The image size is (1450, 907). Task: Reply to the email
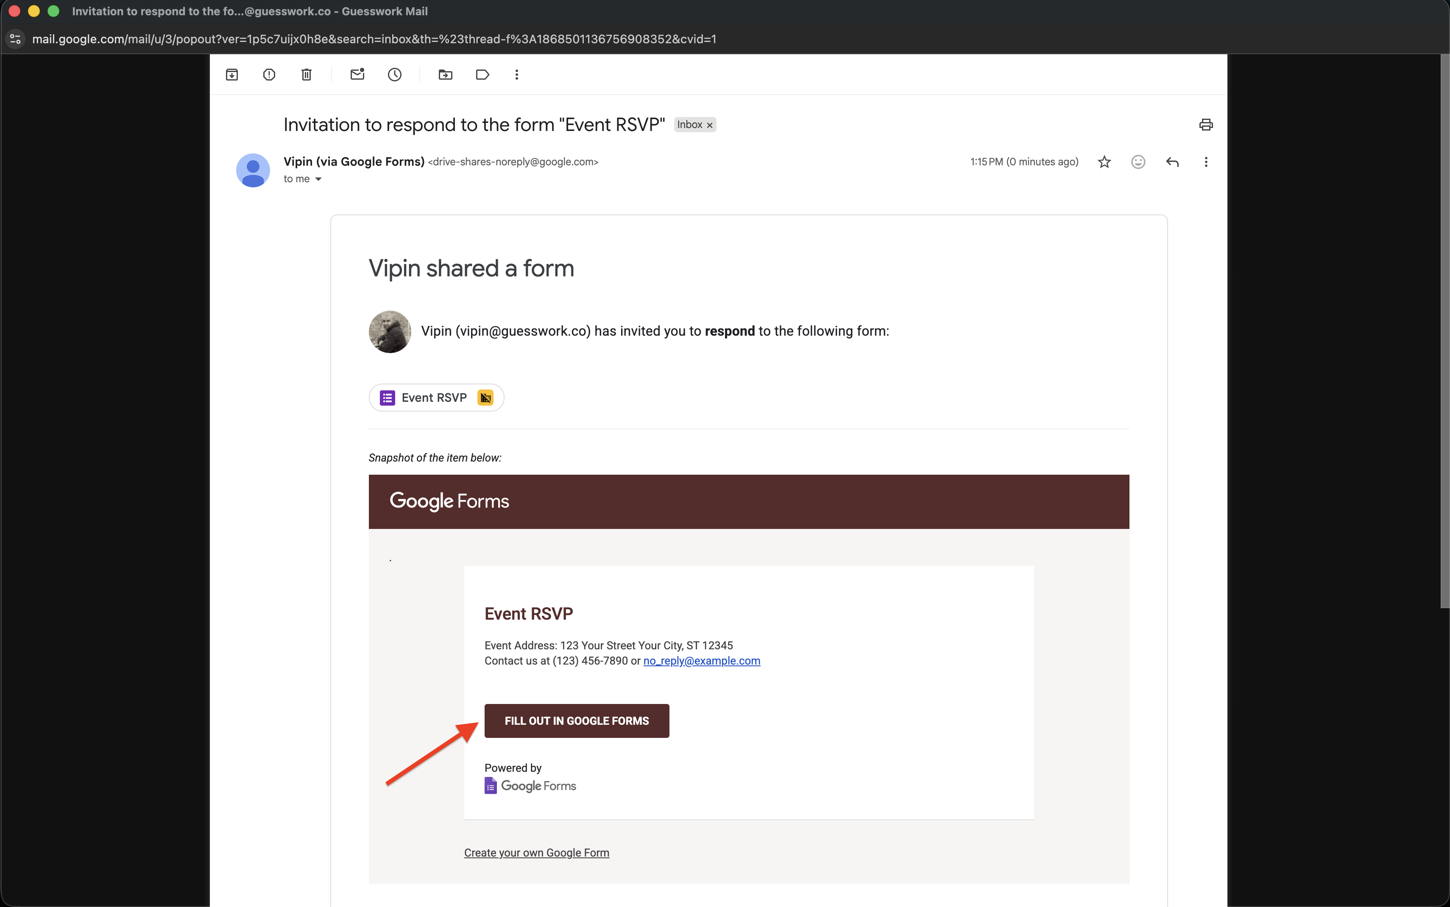pyautogui.click(x=1172, y=162)
